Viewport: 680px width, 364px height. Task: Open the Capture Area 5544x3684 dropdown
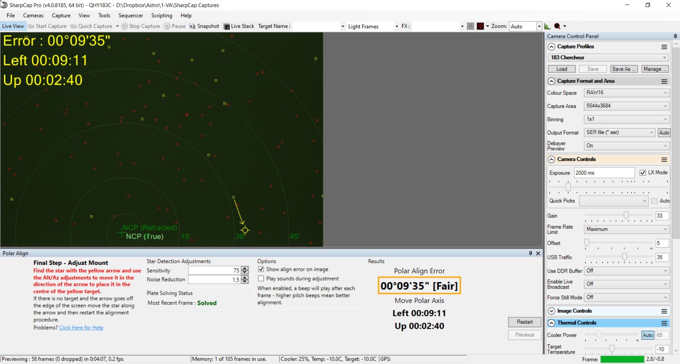pyautogui.click(x=627, y=106)
